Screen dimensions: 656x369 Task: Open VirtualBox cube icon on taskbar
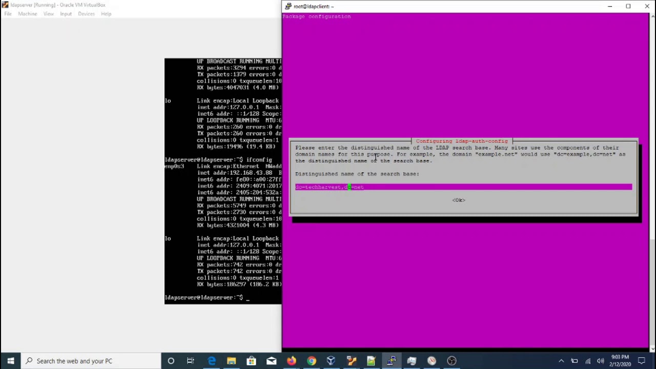(331, 361)
